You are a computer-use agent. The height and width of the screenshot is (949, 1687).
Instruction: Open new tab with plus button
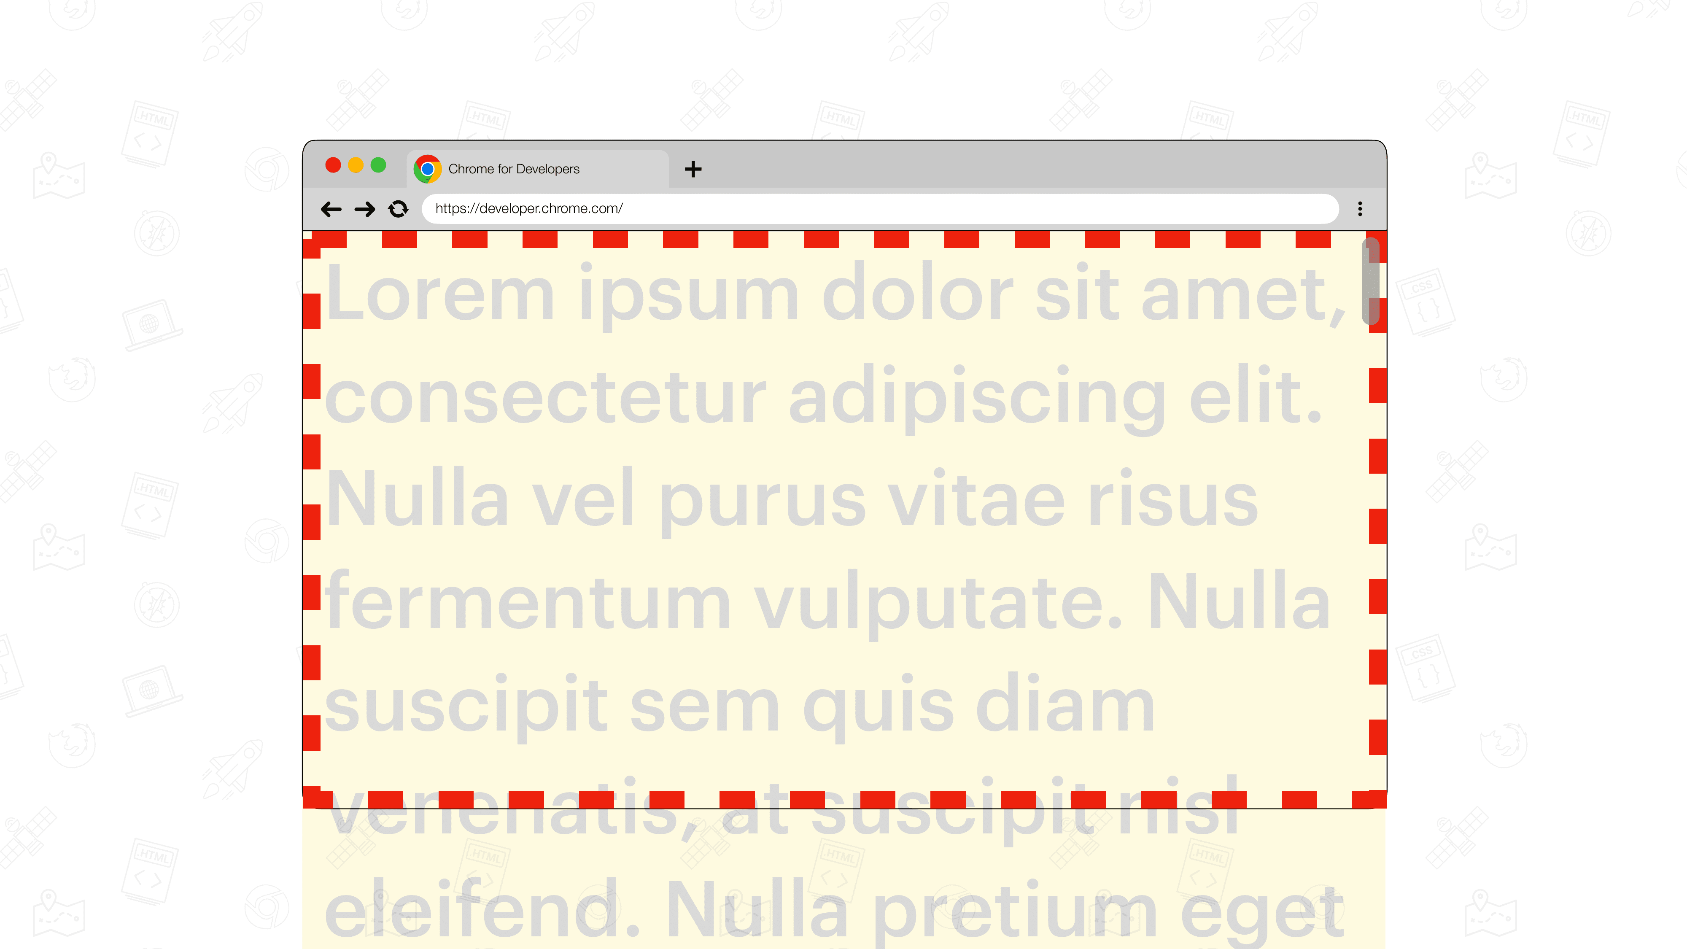pos(693,168)
